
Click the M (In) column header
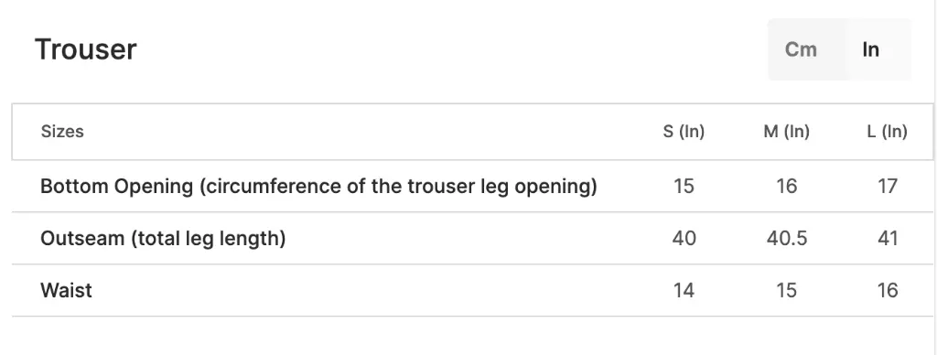pos(786,132)
